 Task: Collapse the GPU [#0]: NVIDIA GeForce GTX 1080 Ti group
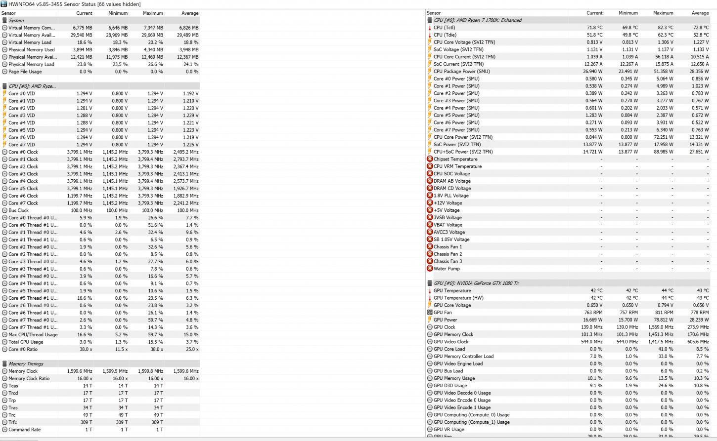568,283
